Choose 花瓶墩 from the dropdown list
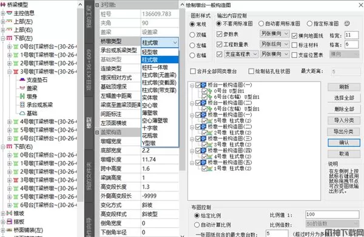The width and height of the screenshot is (364, 237). [x=160, y=136]
